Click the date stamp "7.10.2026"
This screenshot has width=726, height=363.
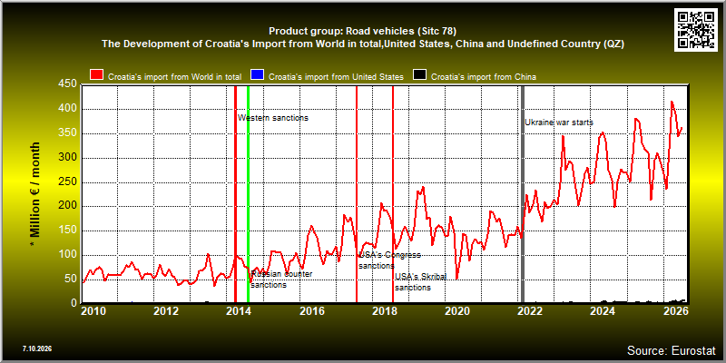tap(36, 348)
